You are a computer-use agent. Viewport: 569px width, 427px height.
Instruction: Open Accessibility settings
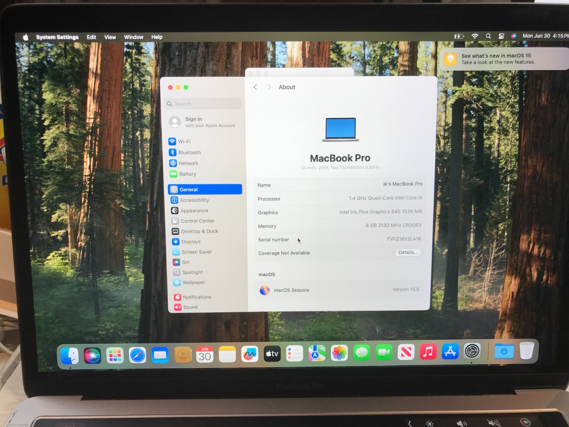tap(190, 200)
